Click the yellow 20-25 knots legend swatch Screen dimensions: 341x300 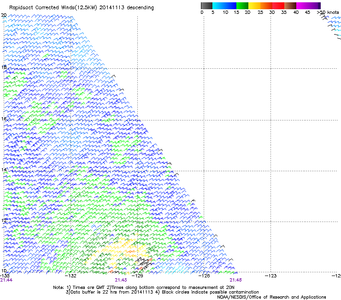[254, 6]
